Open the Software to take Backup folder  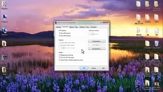(157, 6)
